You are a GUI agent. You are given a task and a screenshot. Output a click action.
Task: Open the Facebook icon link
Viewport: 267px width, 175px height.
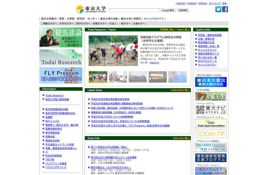click(225, 9)
